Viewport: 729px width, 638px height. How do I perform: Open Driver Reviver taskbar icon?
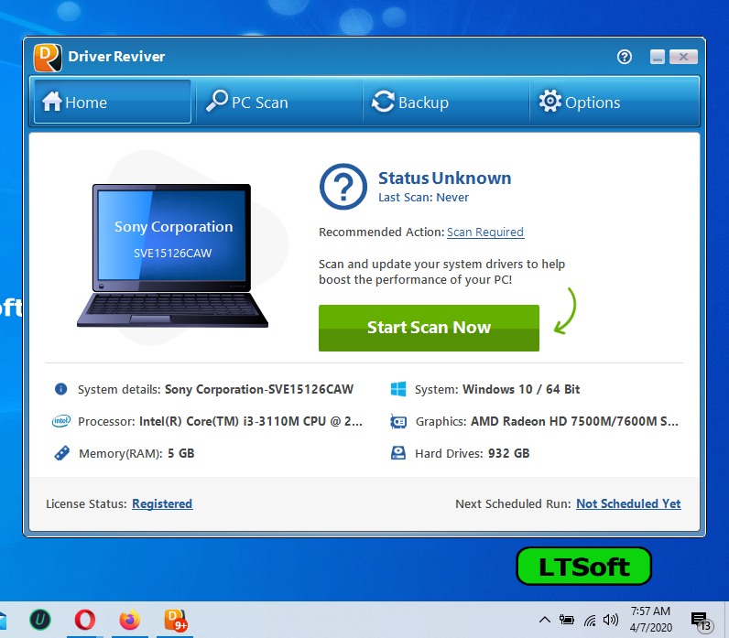pyautogui.click(x=175, y=620)
